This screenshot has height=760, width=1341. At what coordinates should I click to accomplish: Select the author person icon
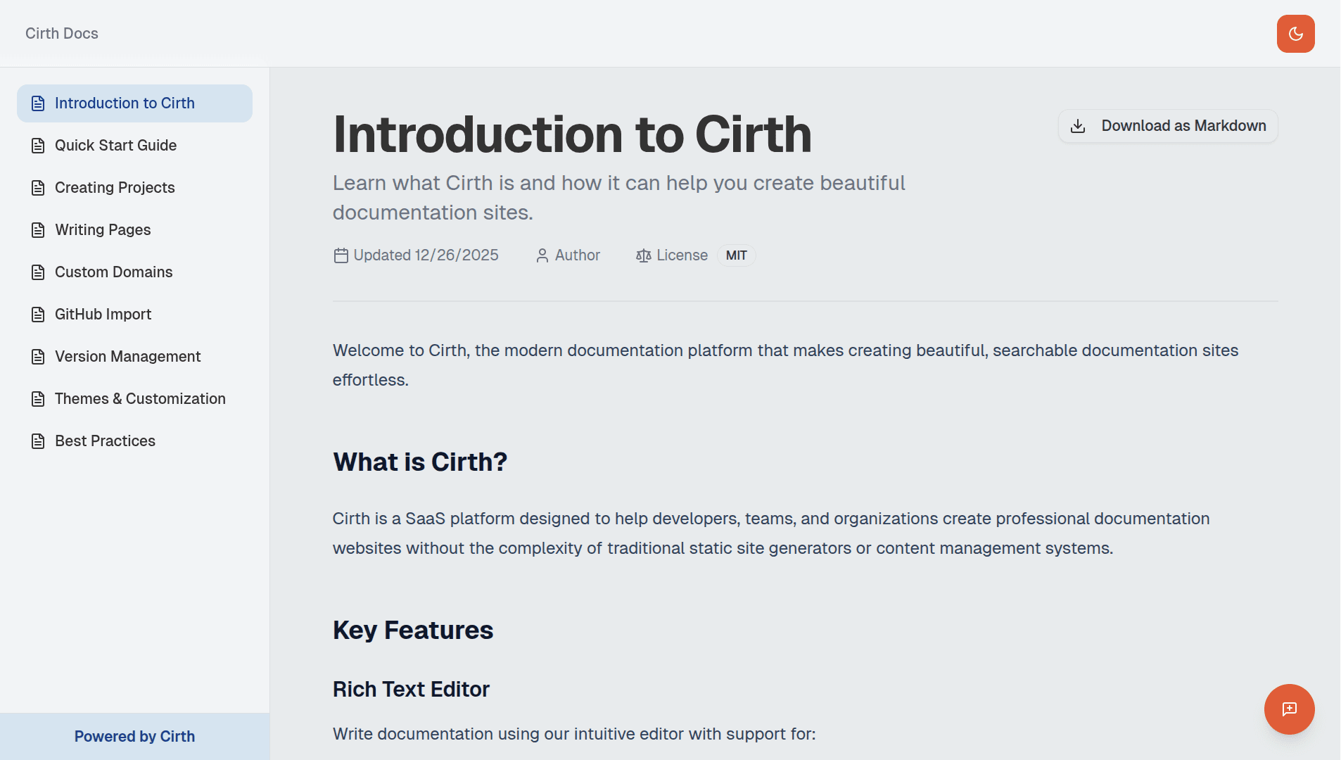541,255
